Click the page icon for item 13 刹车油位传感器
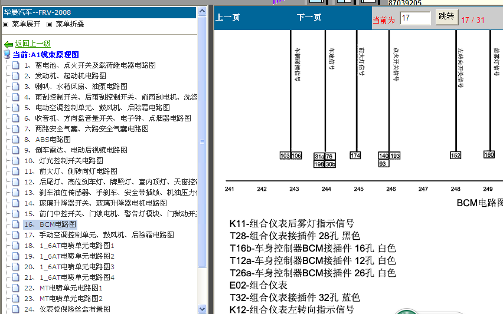503x314 pixels. click(16, 193)
